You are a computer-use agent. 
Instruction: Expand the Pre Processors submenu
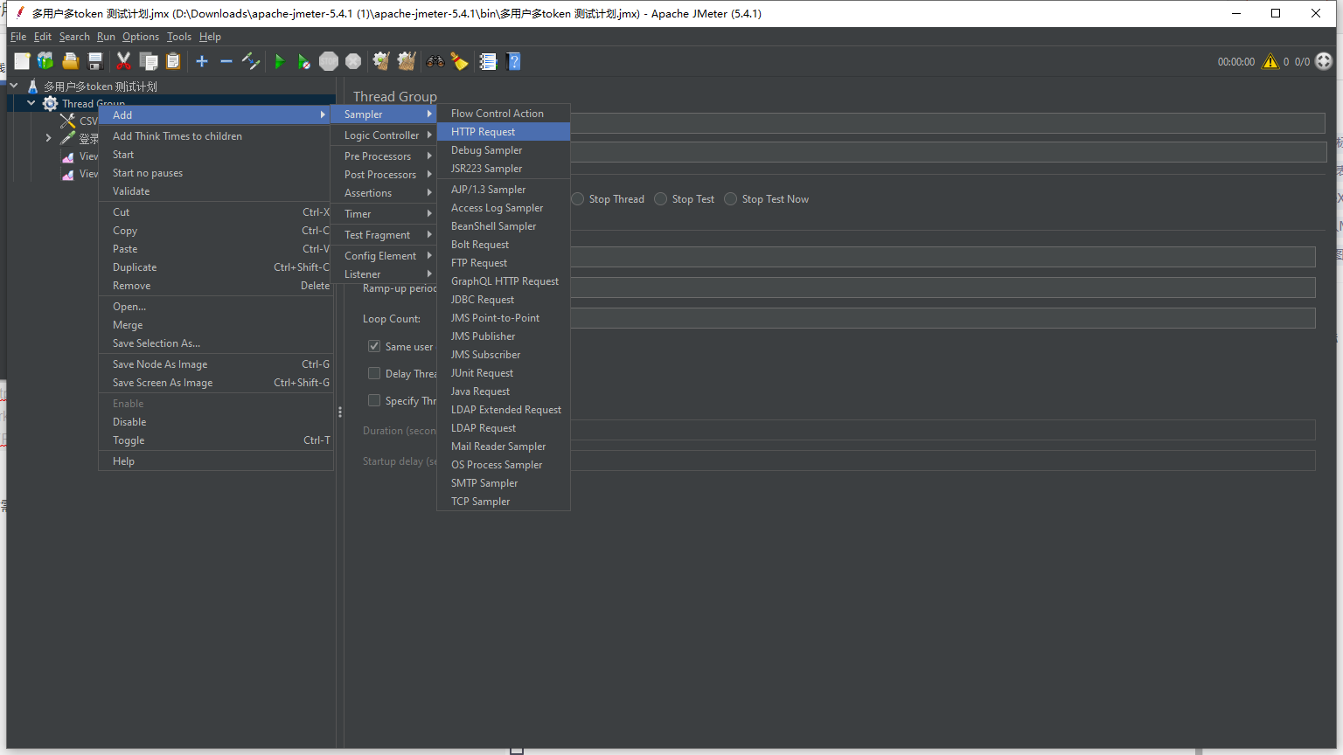pos(383,156)
